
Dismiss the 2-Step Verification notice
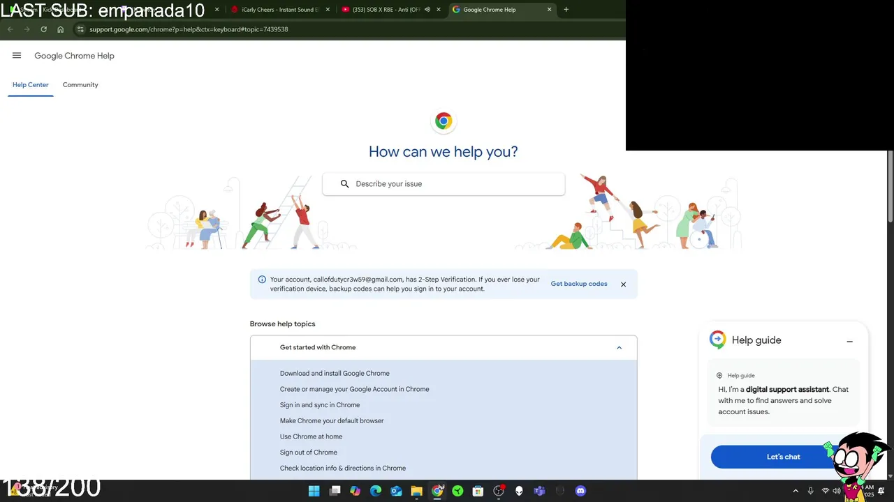click(x=623, y=284)
